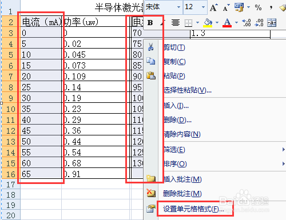Expand the 筛选(E) submenu arrow

(284, 150)
